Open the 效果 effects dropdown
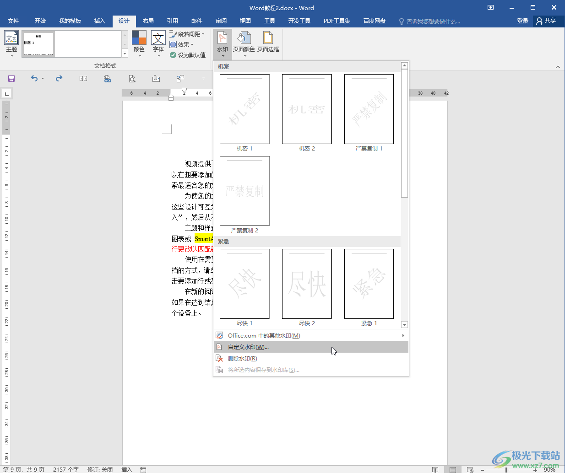This screenshot has width=565, height=473. click(182, 44)
